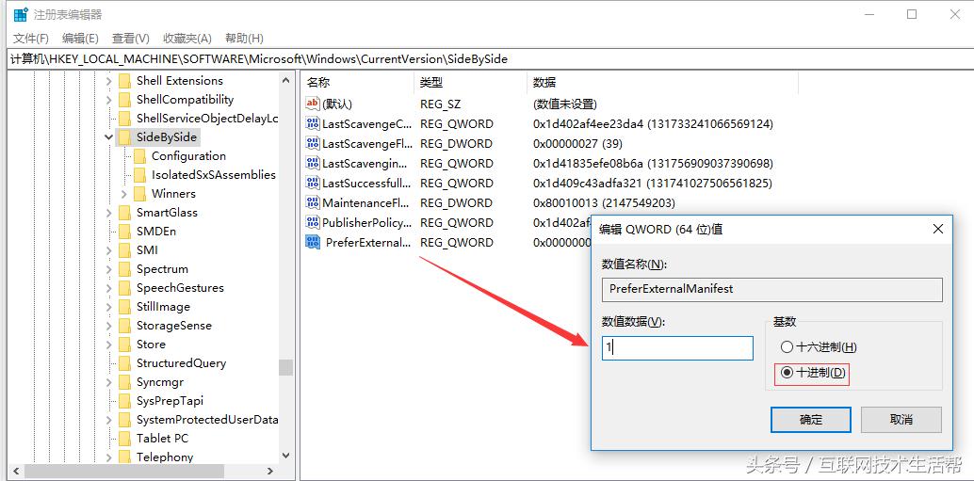974x481 pixels.
Task: Click the SideBySide folder icon
Action: pyautogui.click(x=124, y=137)
